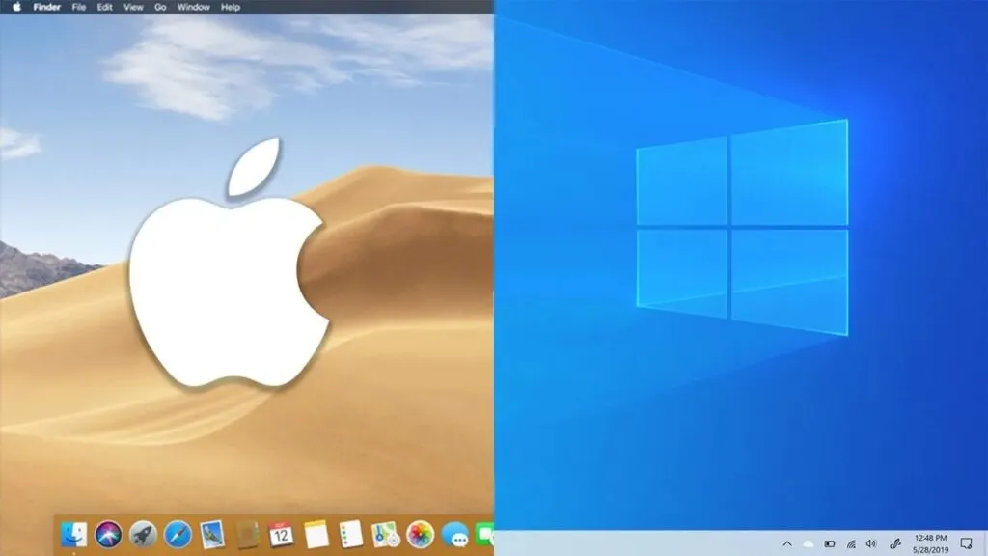Open the Go menu

pyautogui.click(x=160, y=7)
